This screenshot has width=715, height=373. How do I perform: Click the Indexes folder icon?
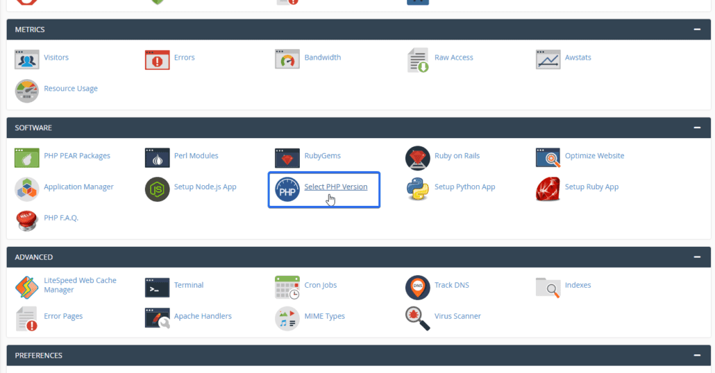[548, 288]
